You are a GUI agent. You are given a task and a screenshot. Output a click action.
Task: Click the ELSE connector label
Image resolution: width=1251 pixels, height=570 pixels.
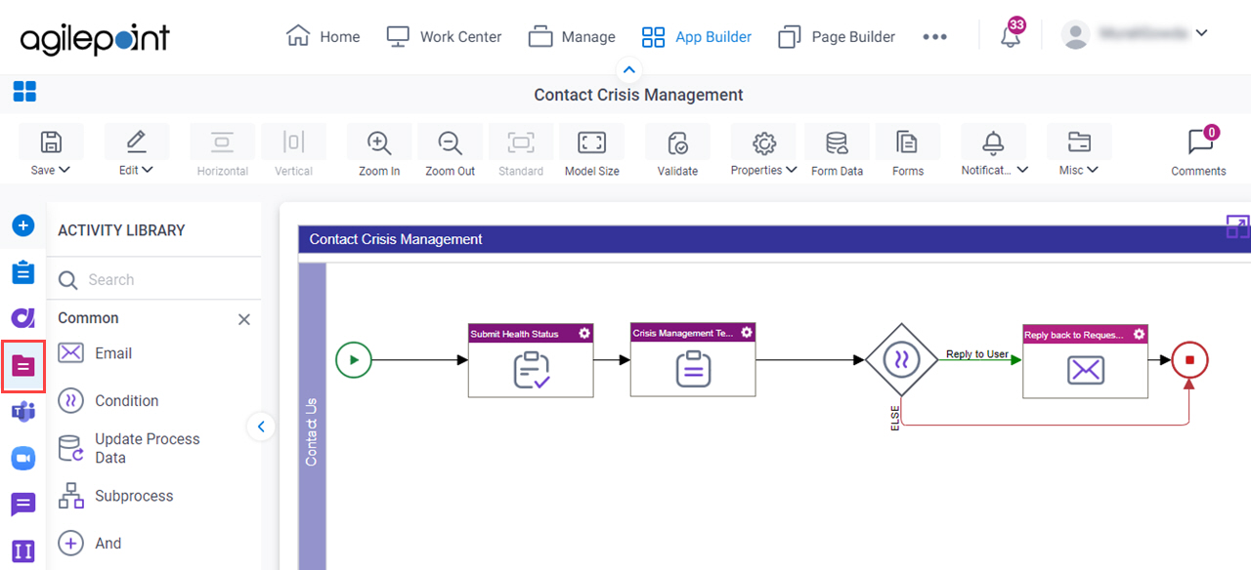(894, 418)
